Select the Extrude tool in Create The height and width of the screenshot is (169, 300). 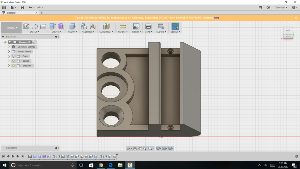click(52, 26)
